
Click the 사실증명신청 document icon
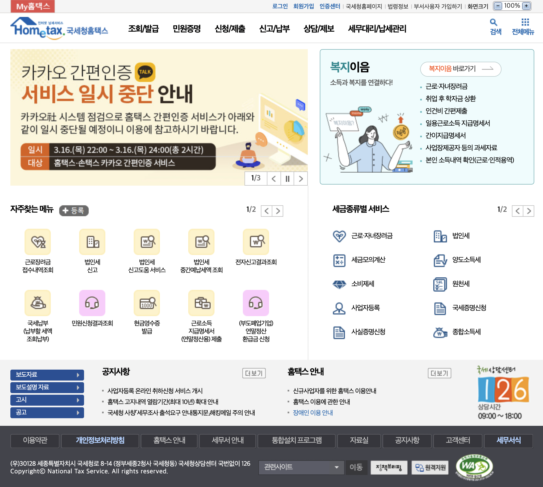339,332
